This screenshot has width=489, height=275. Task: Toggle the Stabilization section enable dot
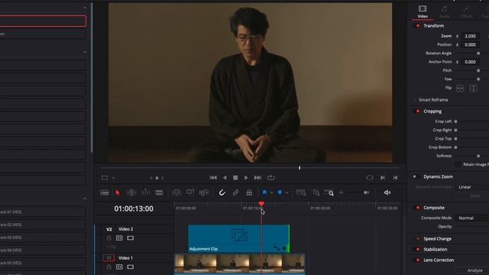tap(418, 250)
